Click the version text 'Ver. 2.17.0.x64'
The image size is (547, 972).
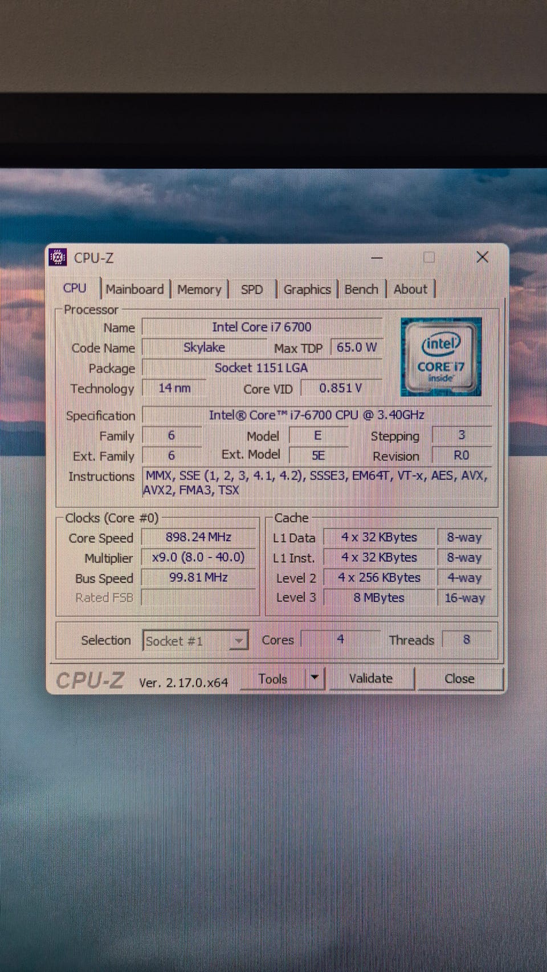(x=183, y=682)
